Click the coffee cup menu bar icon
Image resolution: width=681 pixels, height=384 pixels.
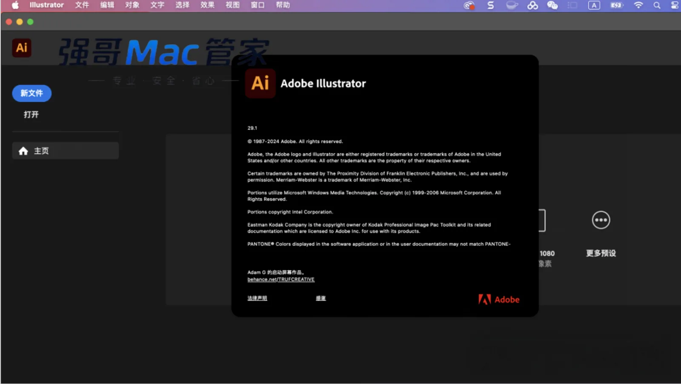pyautogui.click(x=512, y=5)
